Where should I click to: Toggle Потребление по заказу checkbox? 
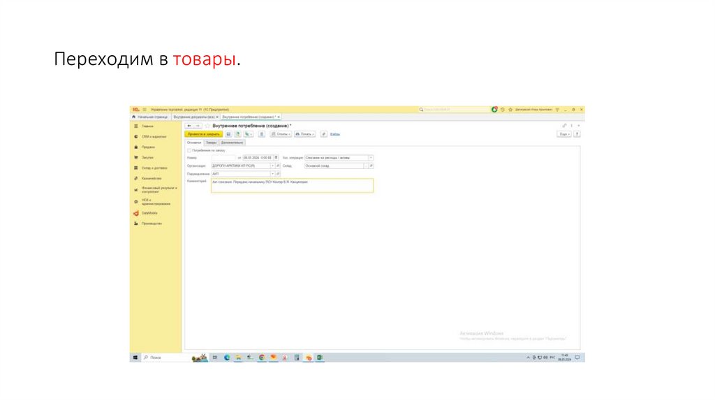[x=189, y=150]
